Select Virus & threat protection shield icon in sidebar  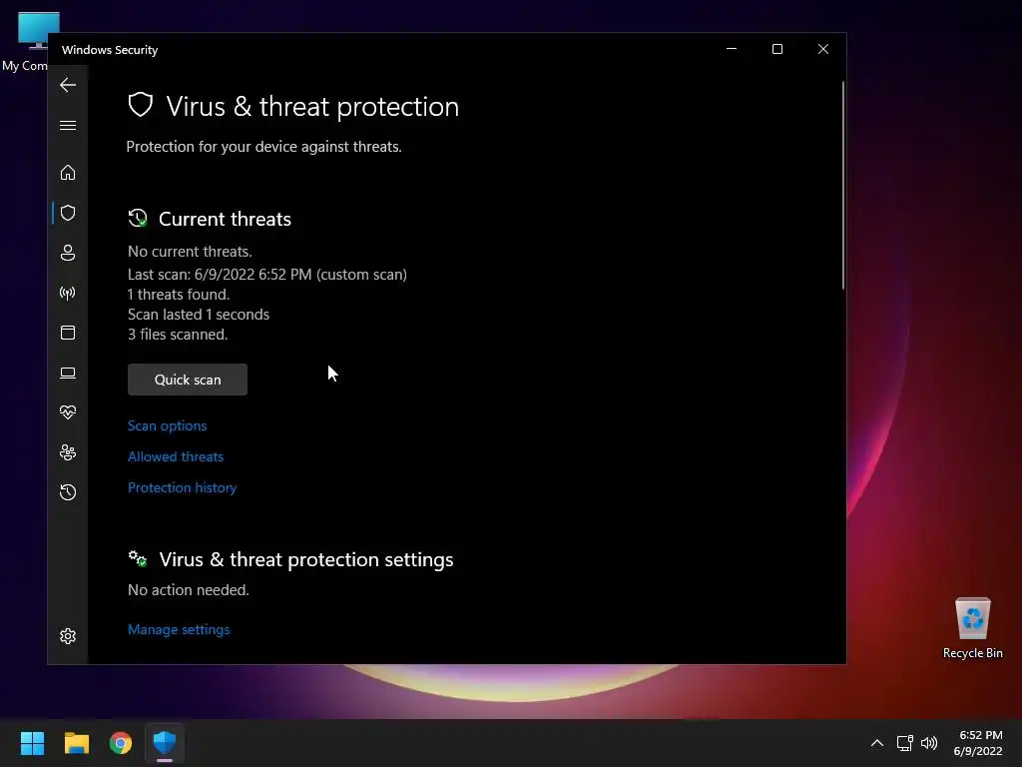click(68, 213)
